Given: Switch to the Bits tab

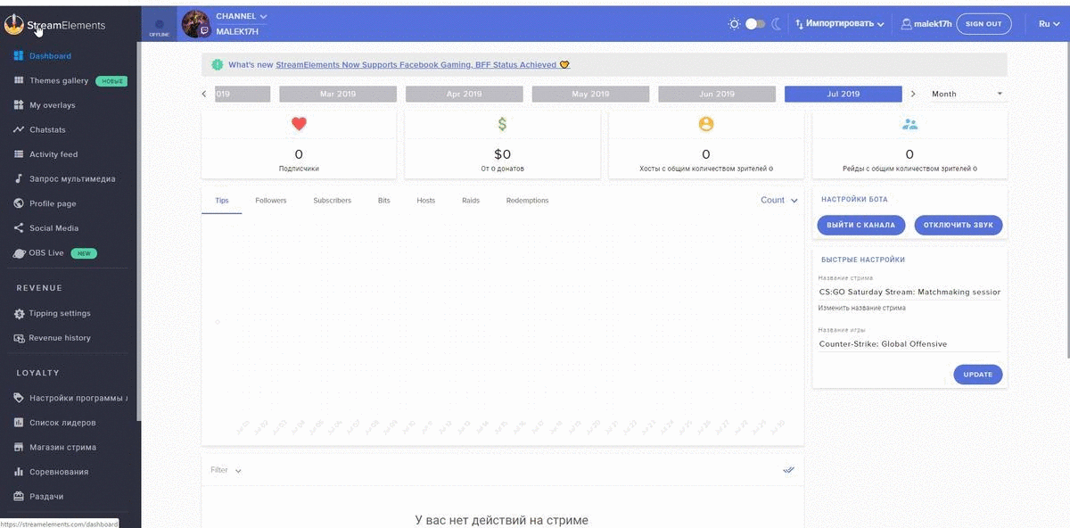Looking at the screenshot, I should point(383,201).
